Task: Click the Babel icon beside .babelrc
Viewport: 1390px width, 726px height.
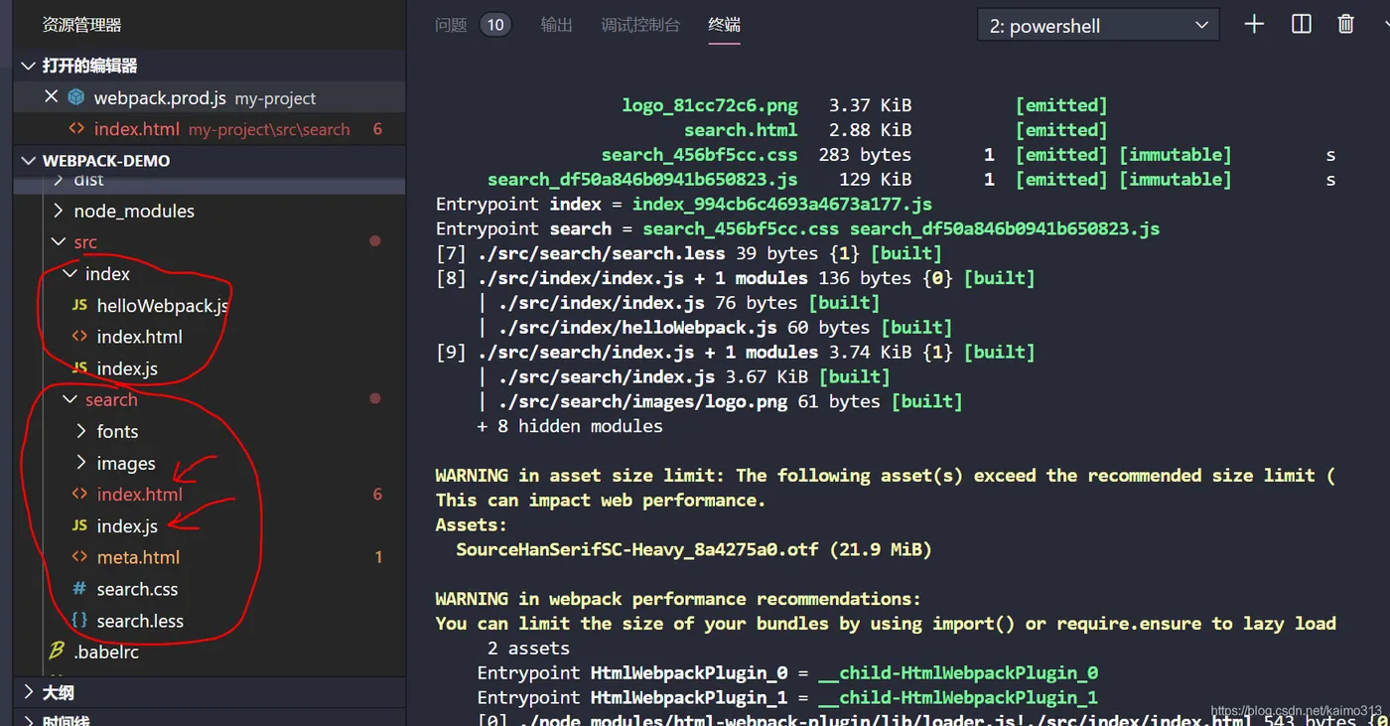Action: [57, 653]
